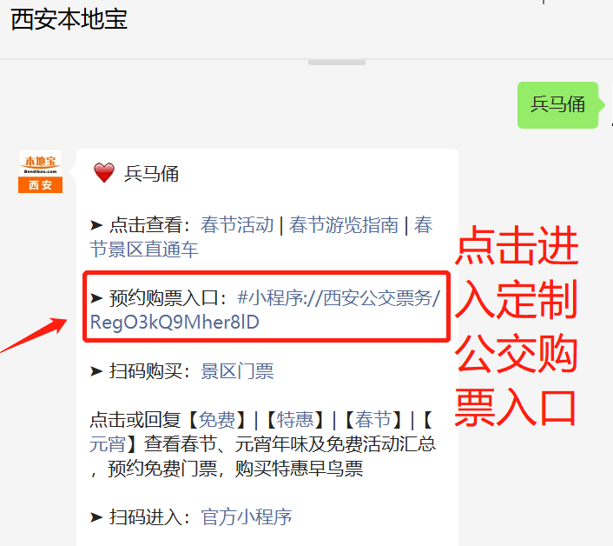Open the 春节游览指南 link

coord(344,225)
